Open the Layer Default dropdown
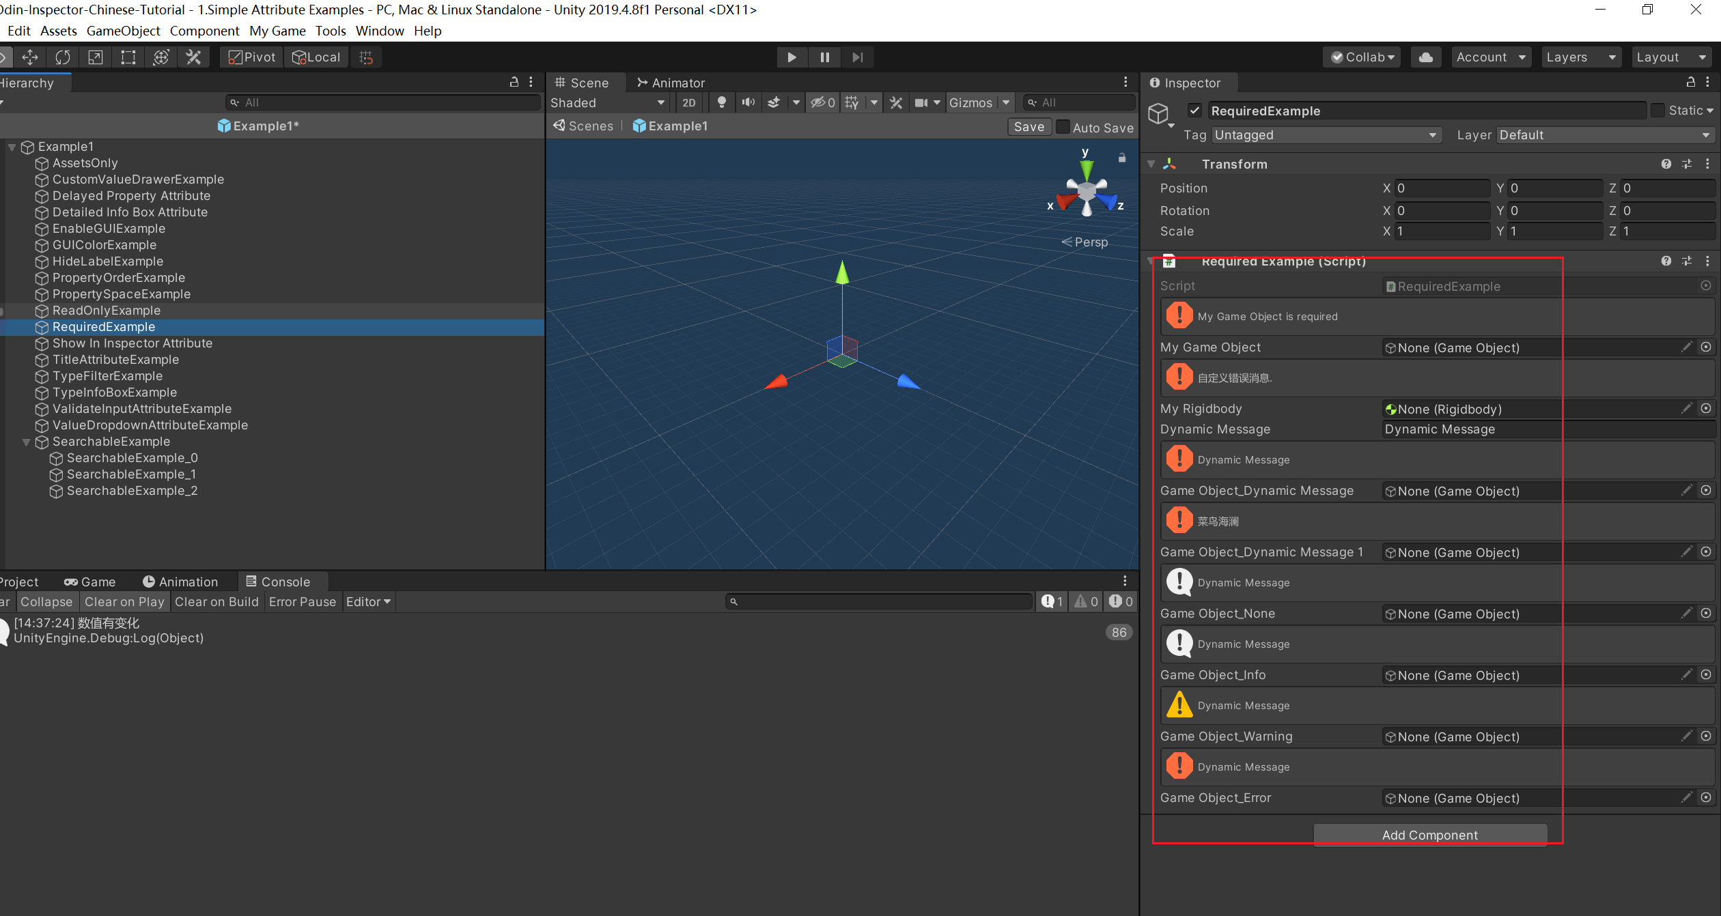Screen dimensions: 1721x916 click(1606, 135)
